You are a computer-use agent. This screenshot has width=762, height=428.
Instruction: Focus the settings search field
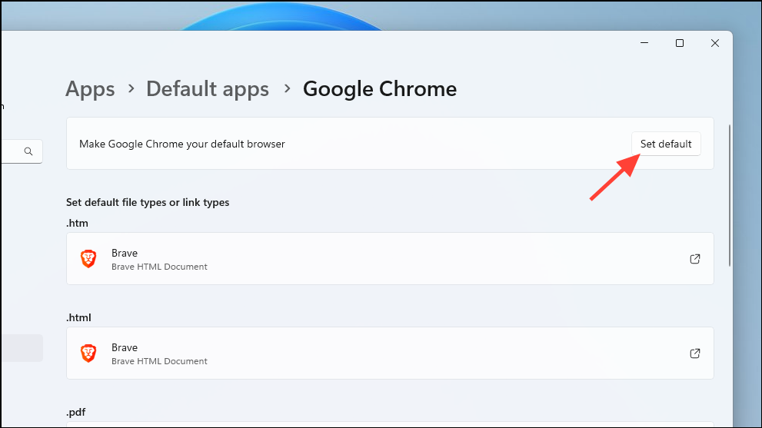coord(12,151)
